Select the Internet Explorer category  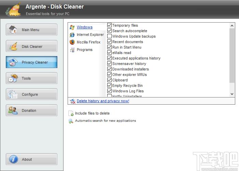coord(90,35)
